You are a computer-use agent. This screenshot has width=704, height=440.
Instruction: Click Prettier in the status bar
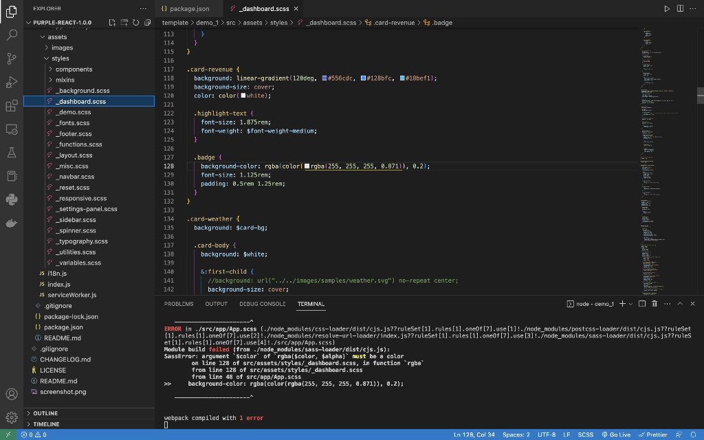click(653, 434)
